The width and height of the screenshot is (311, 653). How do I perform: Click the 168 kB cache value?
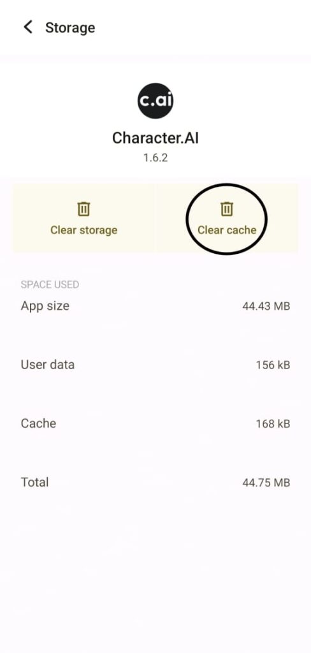(273, 424)
